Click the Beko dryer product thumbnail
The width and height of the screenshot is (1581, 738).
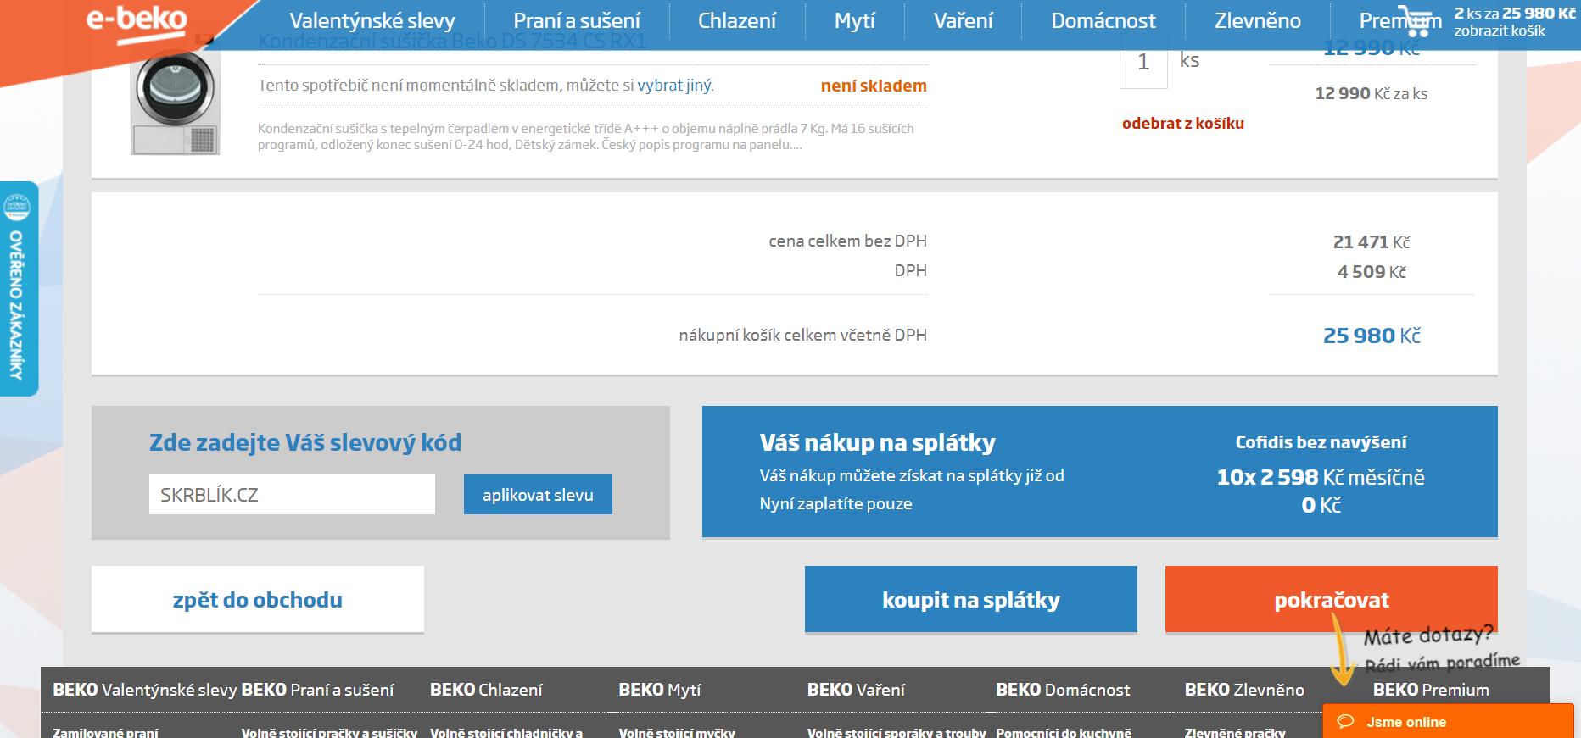point(176,102)
